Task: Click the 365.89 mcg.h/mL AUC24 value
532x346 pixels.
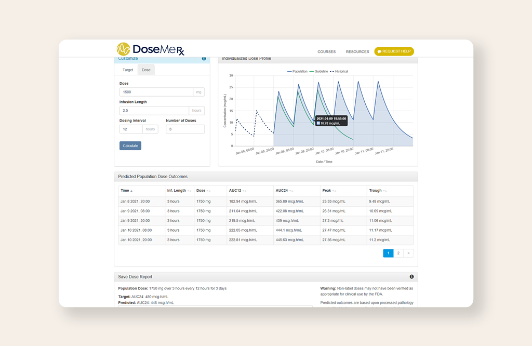Action: coord(290,202)
